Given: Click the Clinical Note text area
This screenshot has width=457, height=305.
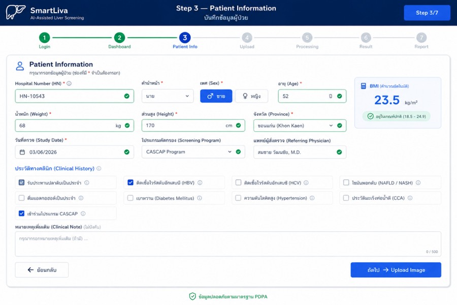Looking at the screenshot, I should (228, 244).
